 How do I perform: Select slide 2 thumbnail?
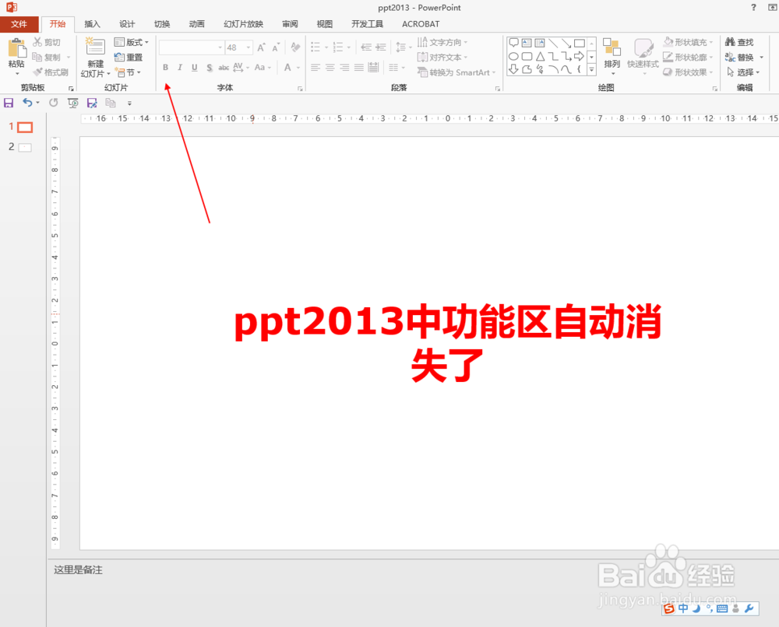pyautogui.click(x=25, y=147)
